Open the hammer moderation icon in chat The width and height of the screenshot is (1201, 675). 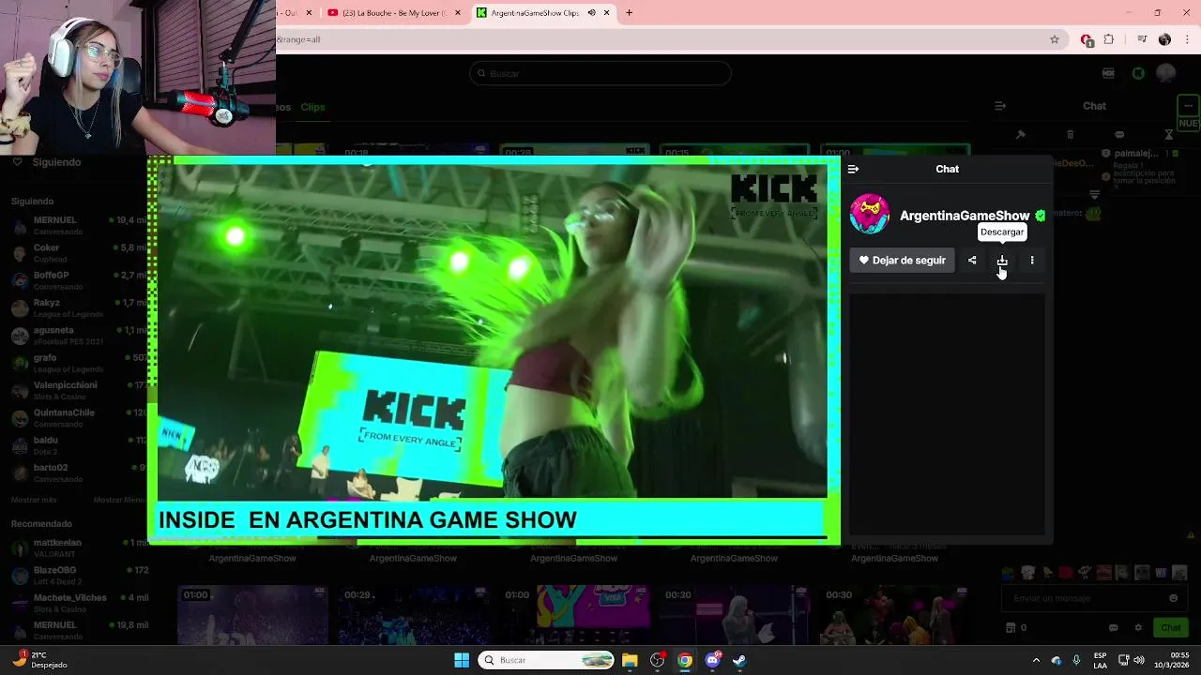pos(1021,135)
